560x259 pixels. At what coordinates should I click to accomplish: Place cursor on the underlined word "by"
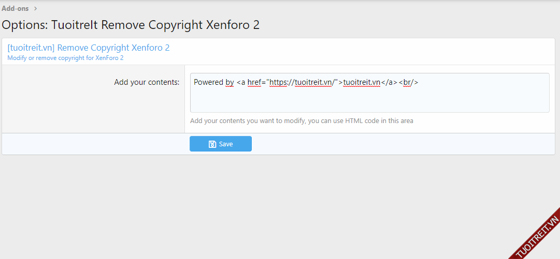(x=229, y=82)
